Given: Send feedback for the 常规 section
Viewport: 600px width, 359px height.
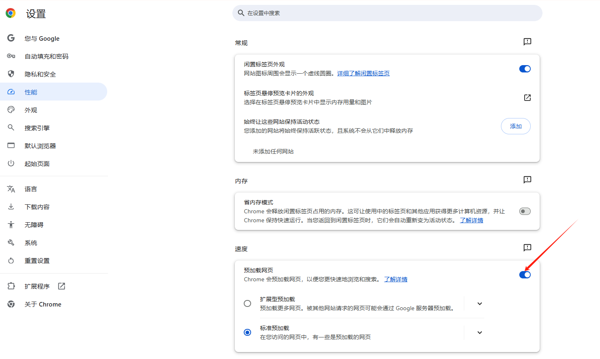Looking at the screenshot, I should point(527,42).
